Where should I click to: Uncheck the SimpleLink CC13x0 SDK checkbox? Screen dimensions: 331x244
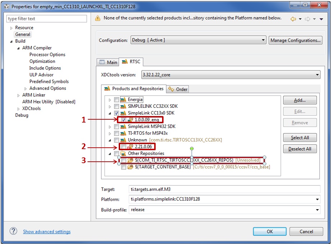117,113
